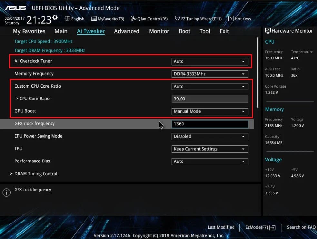Open the TPU Keep Current Settings dropdown

(210, 149)
